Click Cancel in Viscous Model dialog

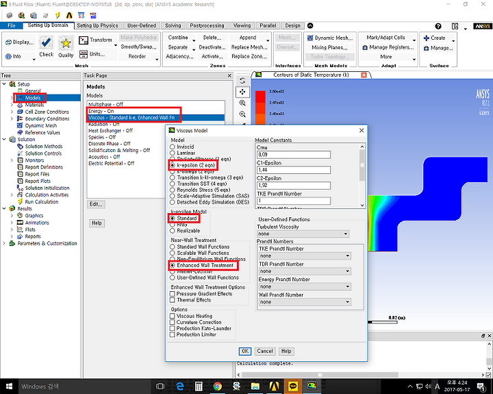click(x=265, y=352)
